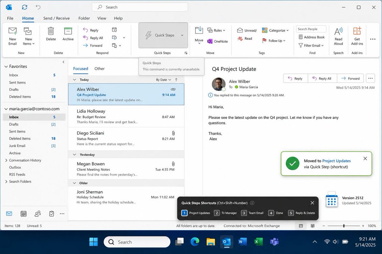This screenshot has height=254, width=382.
Task: Click the Send/Receive sync icon in title bar
Action: 24,7
